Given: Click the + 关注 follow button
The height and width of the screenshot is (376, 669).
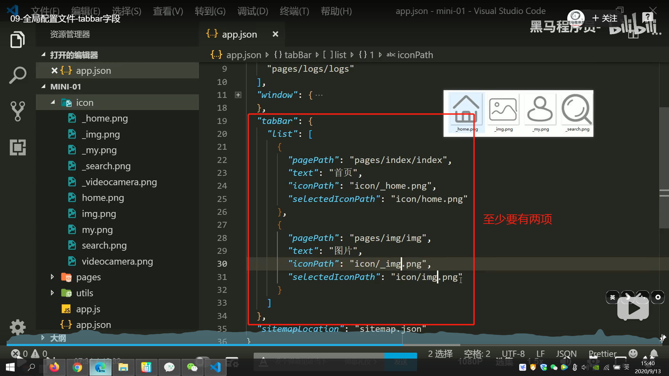Looking at the screenshot, I should [x=605, y=18].
